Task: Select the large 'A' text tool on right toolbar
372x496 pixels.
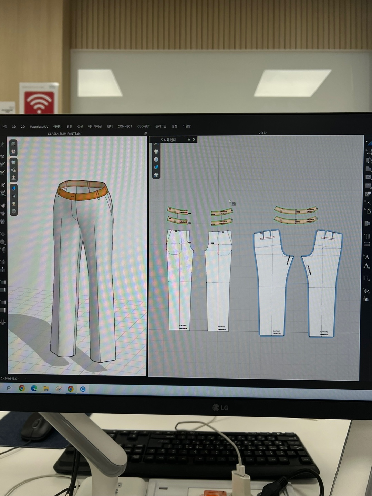Action: tap(367, 257)
